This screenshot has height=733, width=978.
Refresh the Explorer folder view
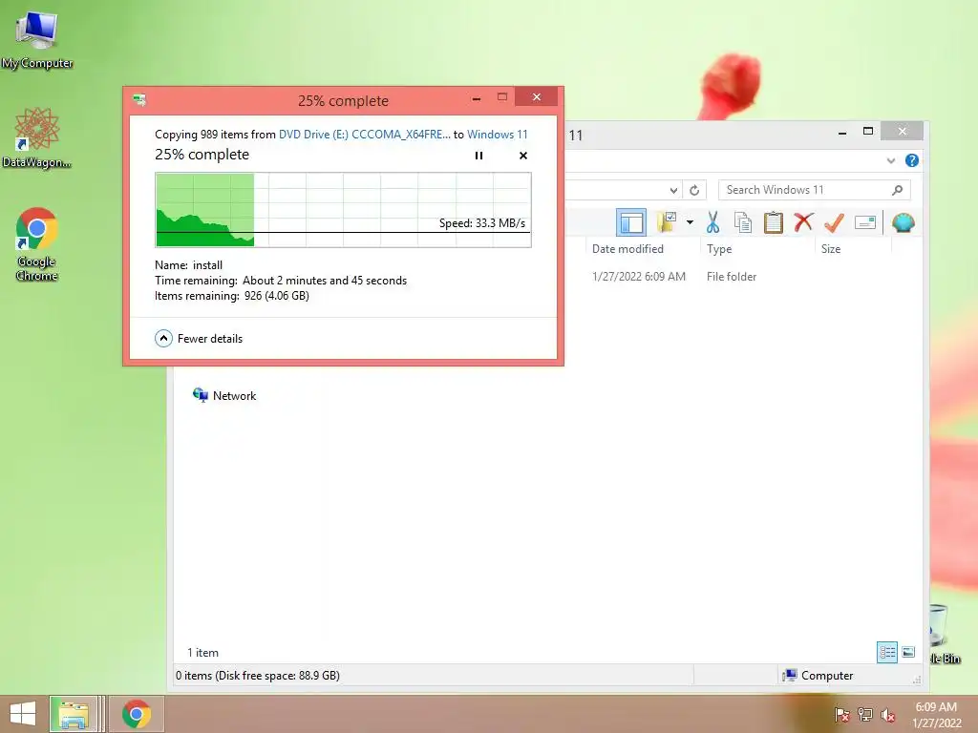pos(694,190)
